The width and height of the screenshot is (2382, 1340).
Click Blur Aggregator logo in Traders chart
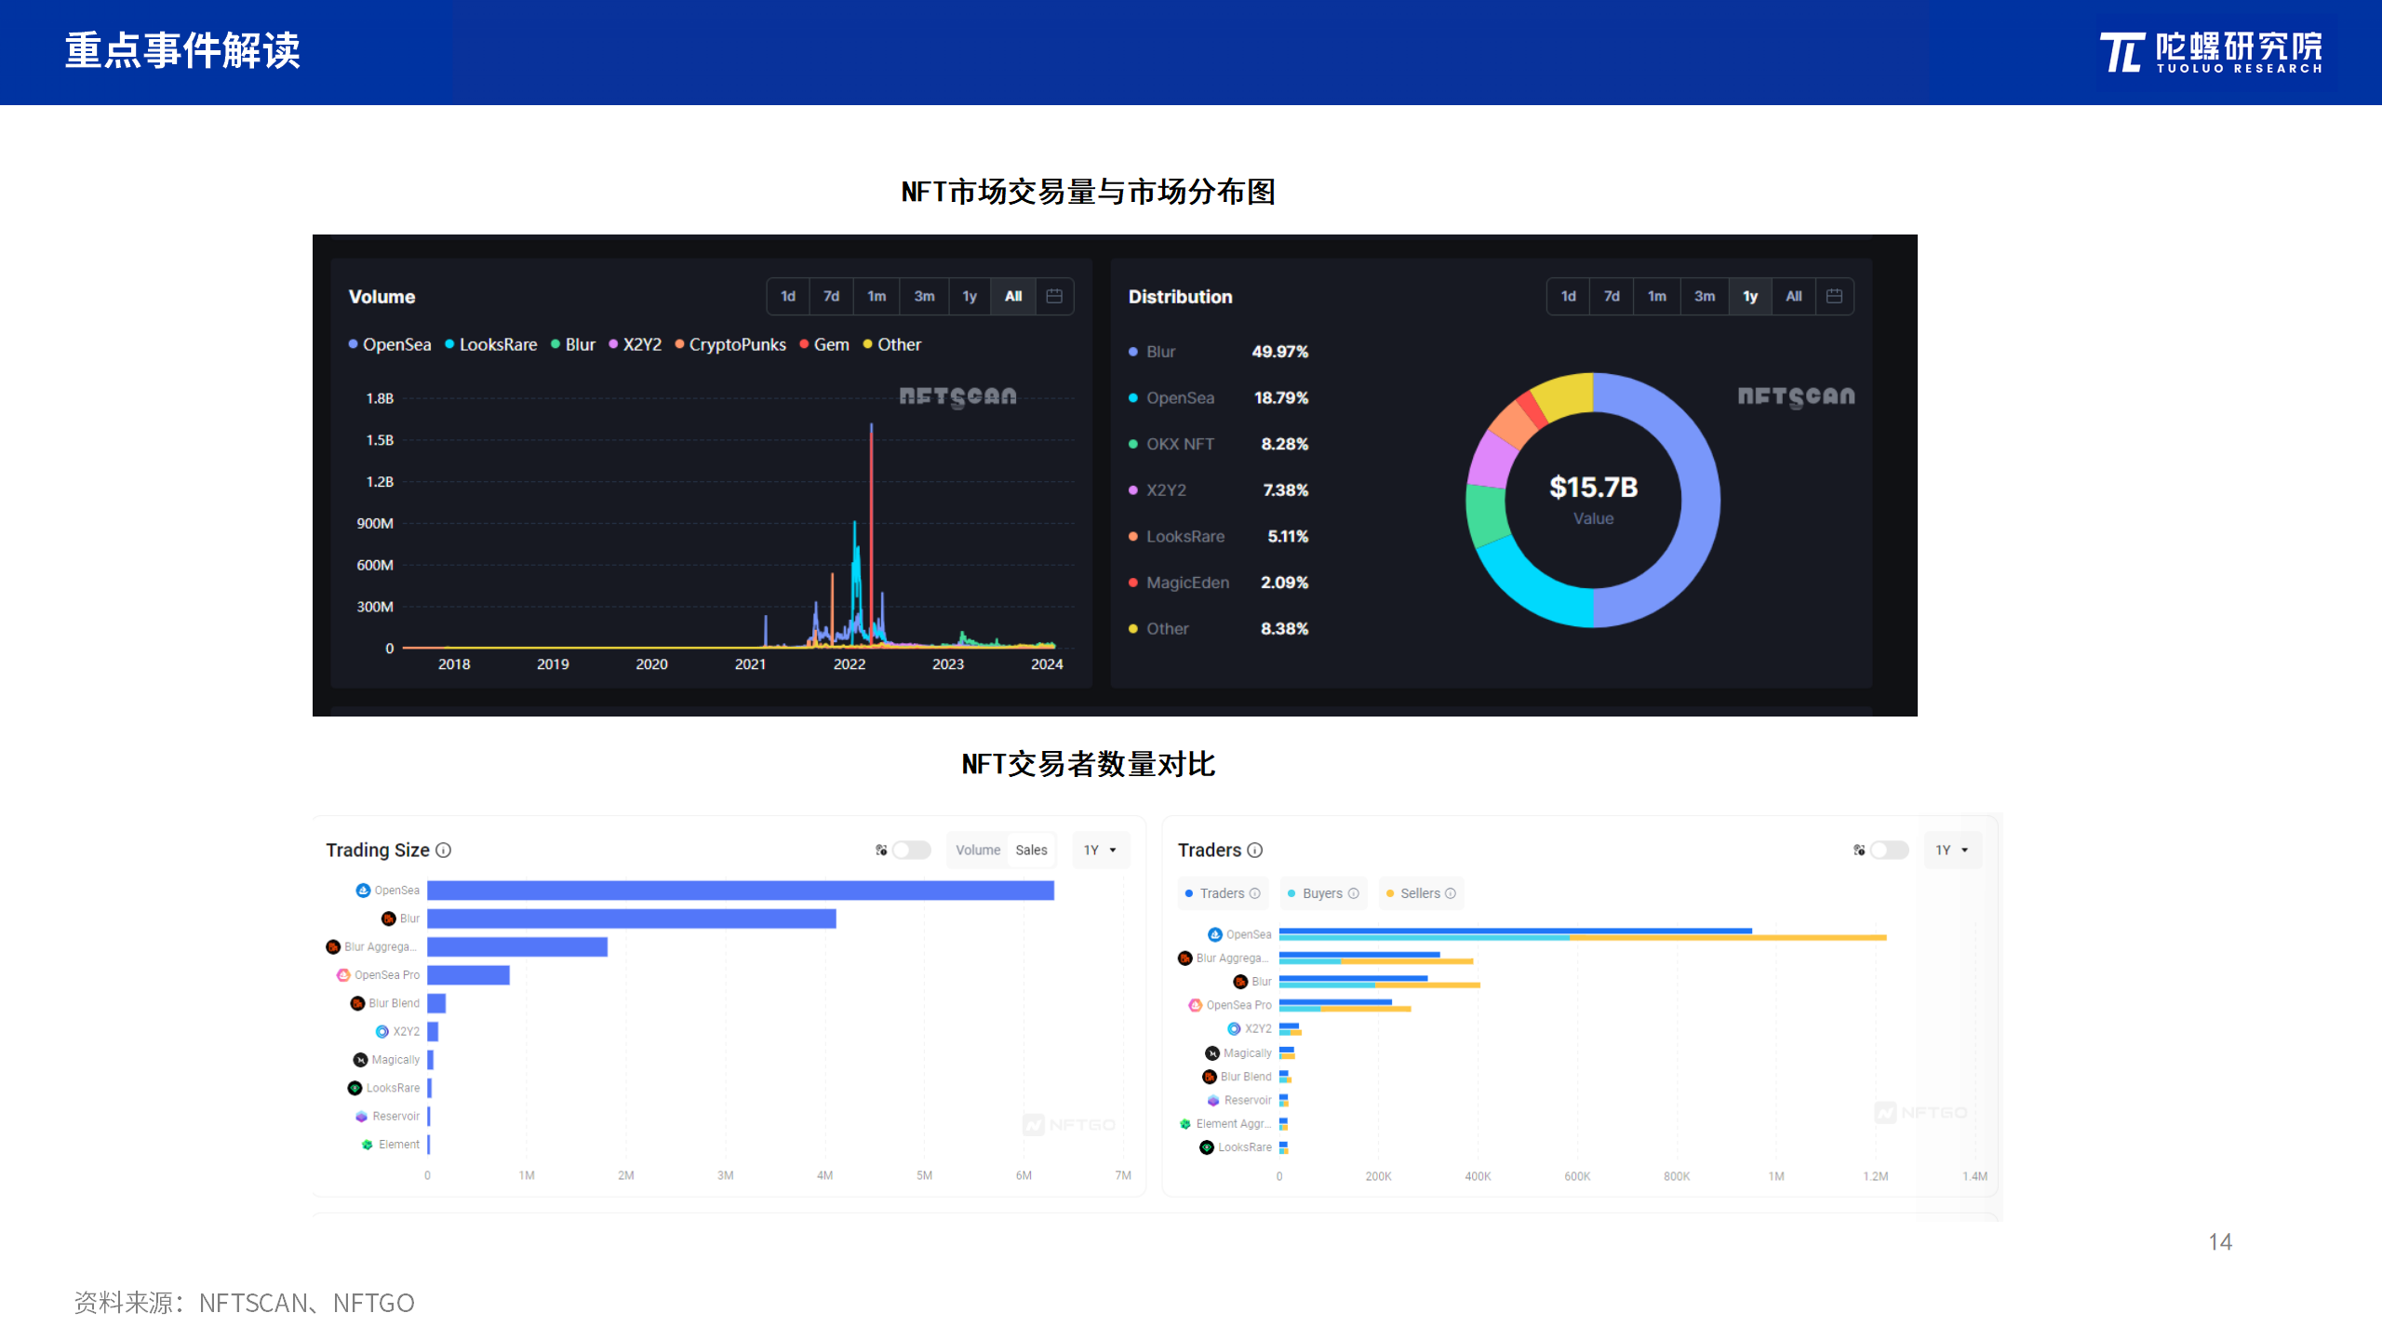[1185, 958]
